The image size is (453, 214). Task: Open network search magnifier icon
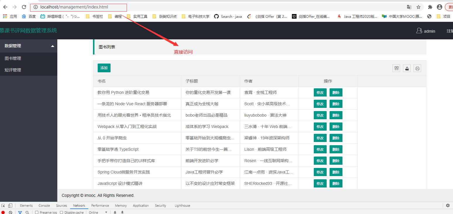(27, 213)
